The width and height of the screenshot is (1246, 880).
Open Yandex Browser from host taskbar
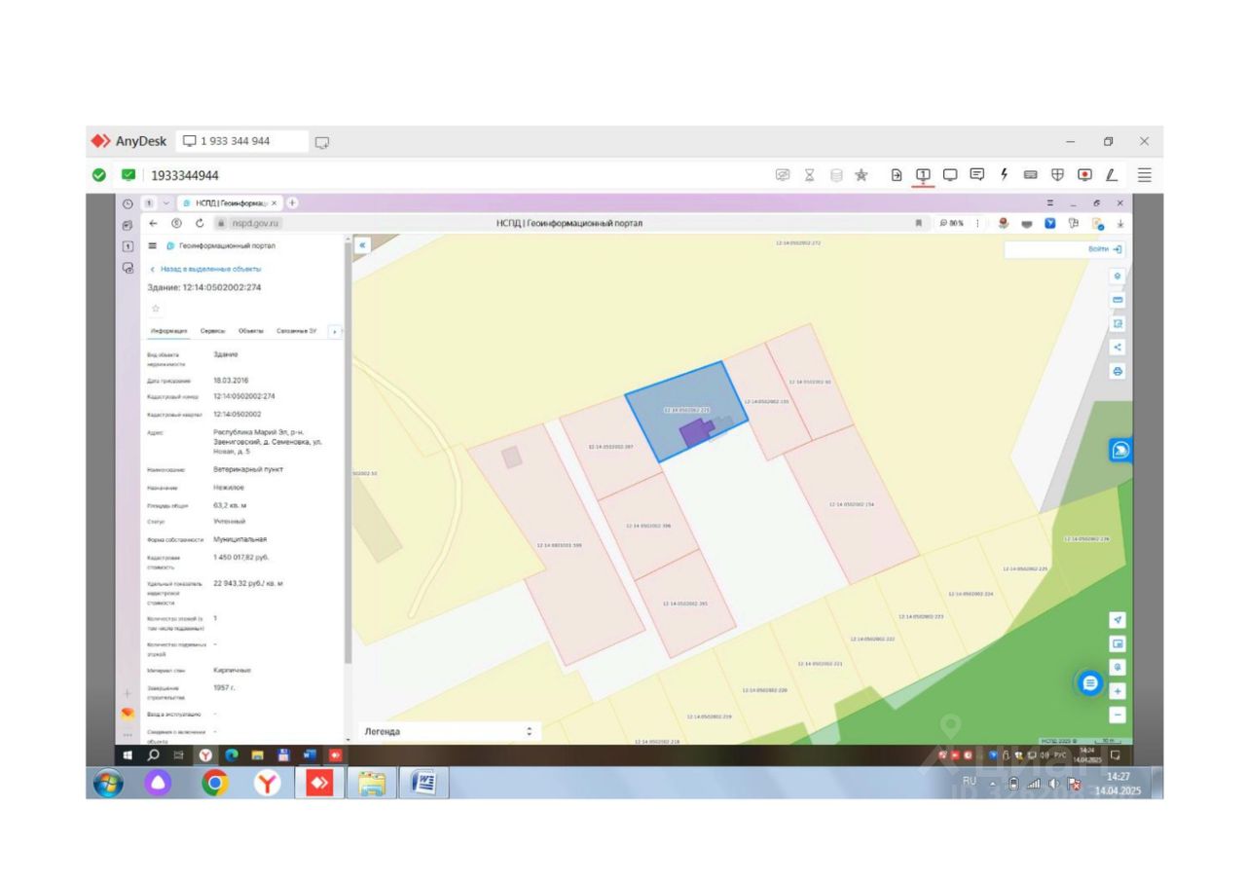pos(268,783)
